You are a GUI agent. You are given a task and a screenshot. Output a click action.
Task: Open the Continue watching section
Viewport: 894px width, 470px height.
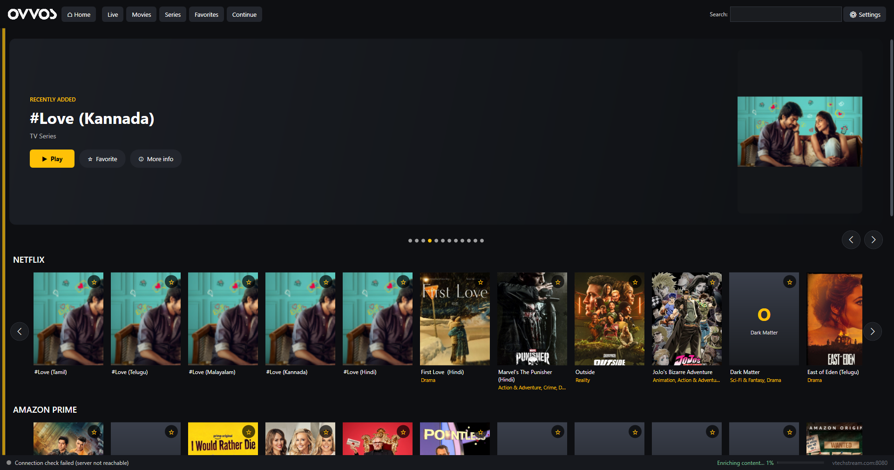tap(244, 14)
